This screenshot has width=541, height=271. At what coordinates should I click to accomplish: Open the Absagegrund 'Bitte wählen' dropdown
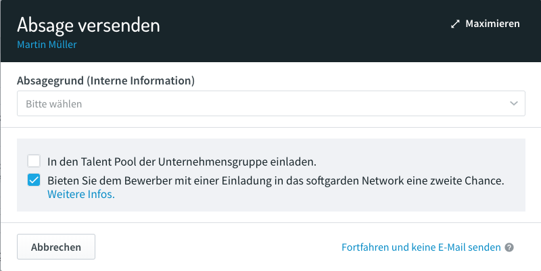tap(271, 103)
